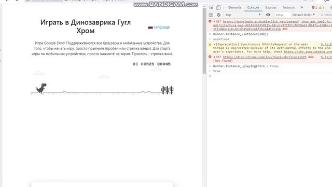Click the error icon of the check.php request
This screenshot has width=332, height=187.
(210, 57)
